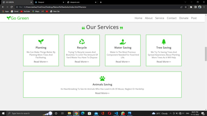Image resolution: width=207 pixels, height=116 pixels.
Task: Open the Gmail bookmark
Action: point(15,12)
